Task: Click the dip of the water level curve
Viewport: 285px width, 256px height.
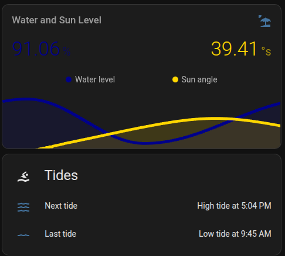Action: point(145,143)
